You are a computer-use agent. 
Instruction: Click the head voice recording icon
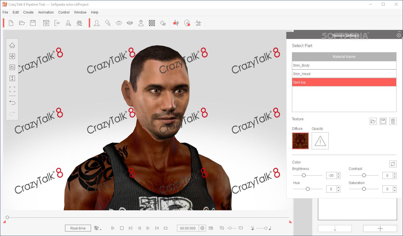187,23
